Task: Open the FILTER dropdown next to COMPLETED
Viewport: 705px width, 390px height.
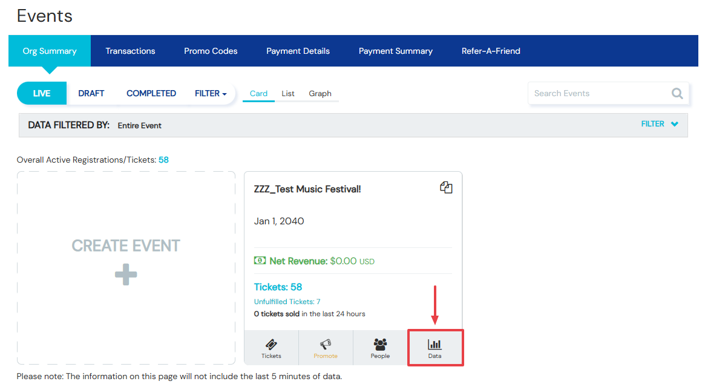Action: point(211,94)
